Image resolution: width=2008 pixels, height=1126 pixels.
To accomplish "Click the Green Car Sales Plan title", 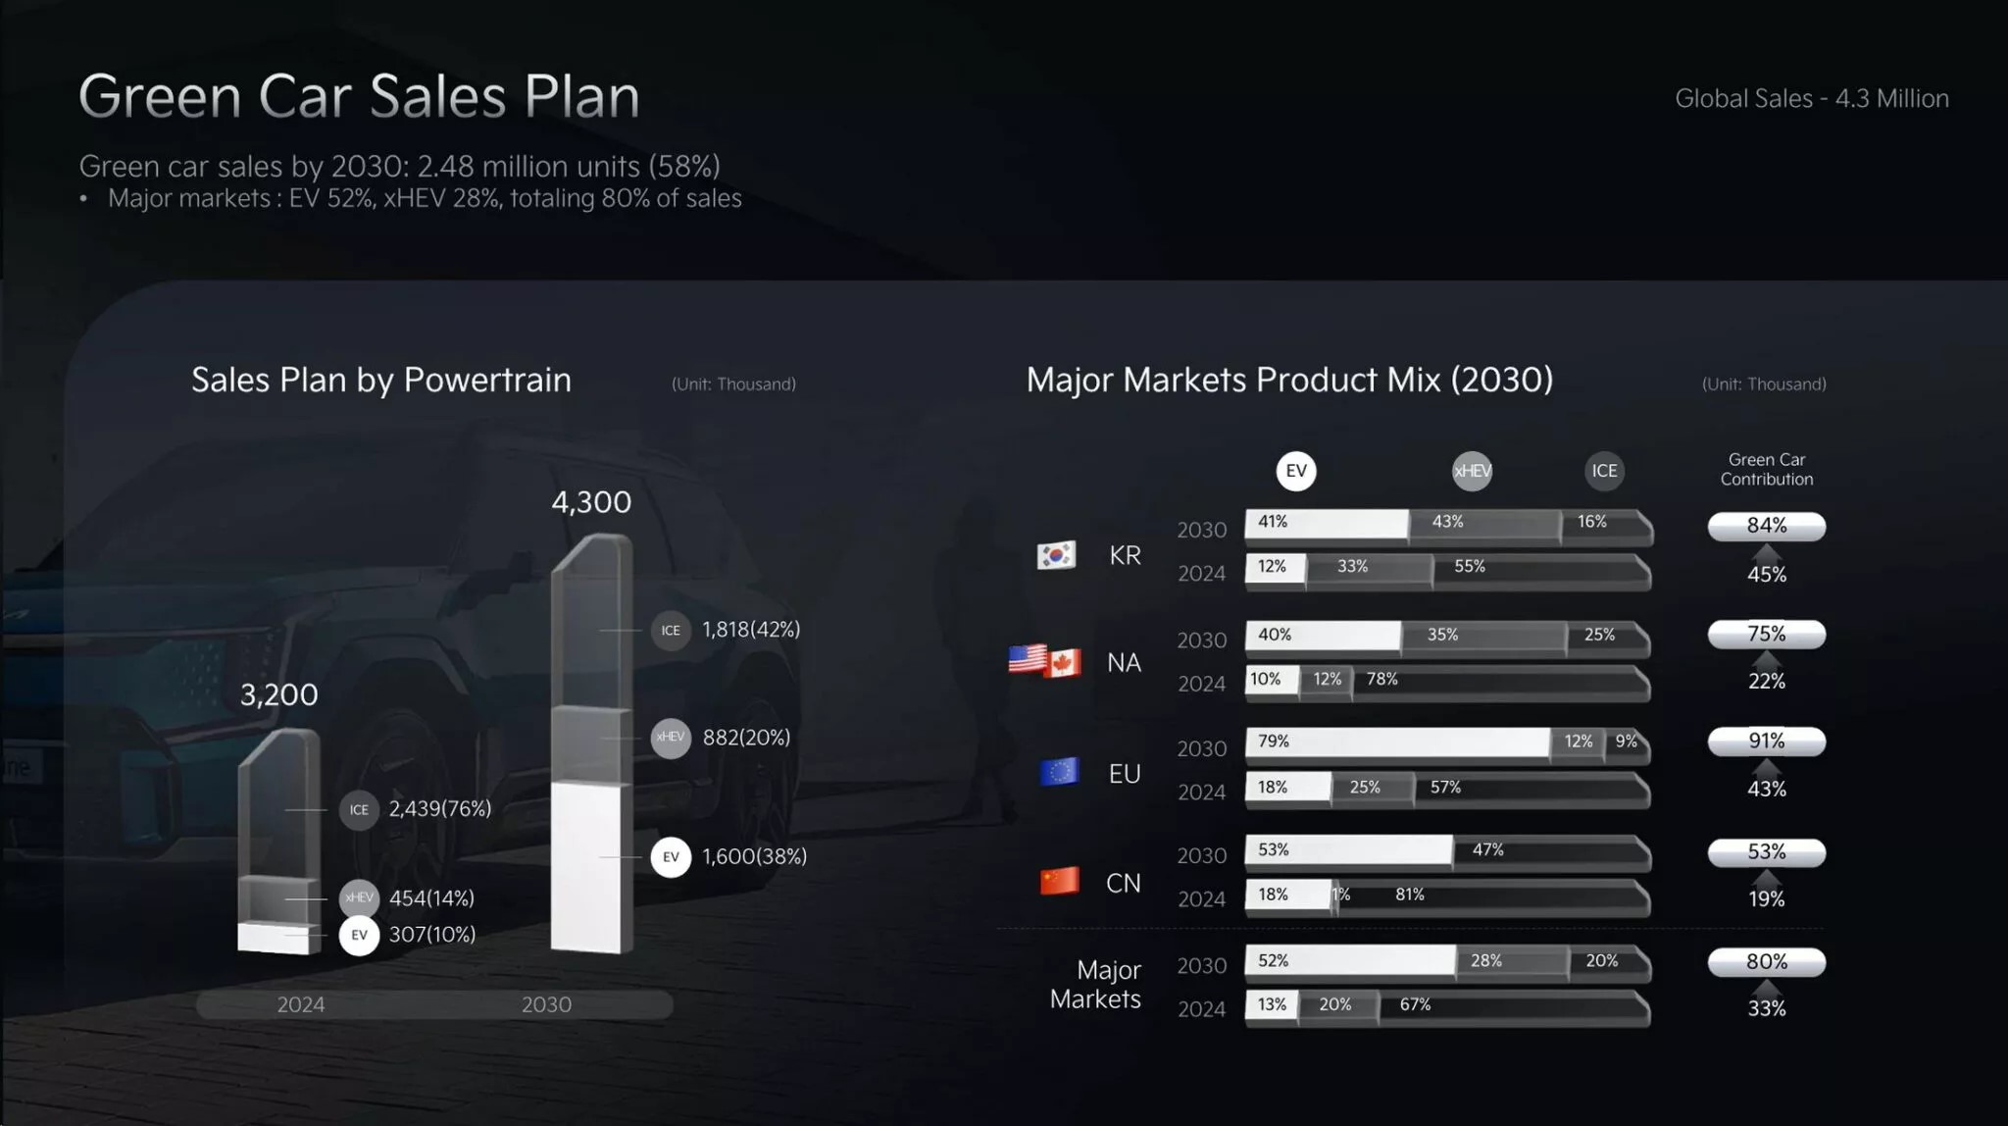I will [359, 96].
